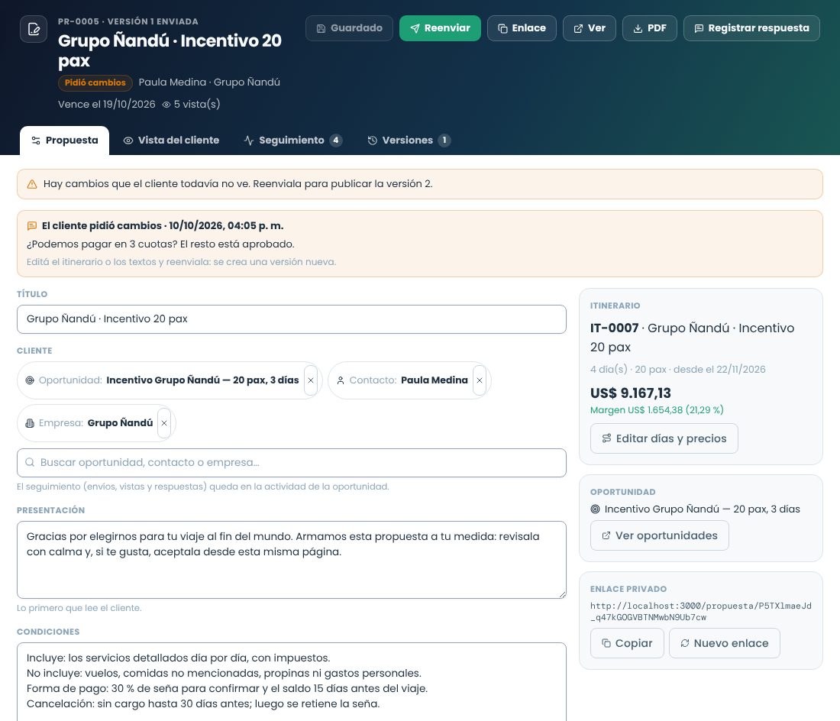
Task: Focus the Título input field
Action: 292,319
